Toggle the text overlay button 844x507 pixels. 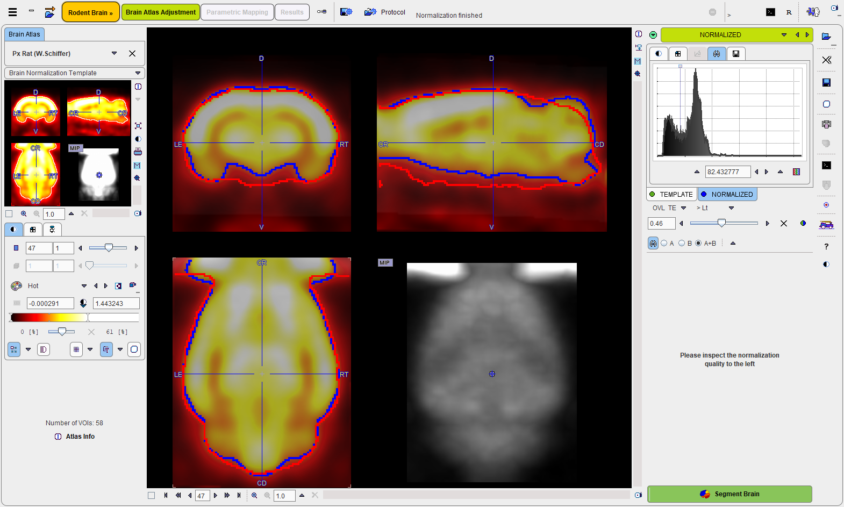tap(106, 349)
